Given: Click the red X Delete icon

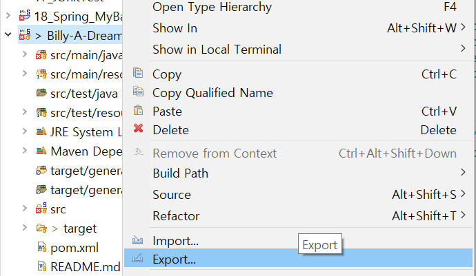Looking at the screenshot, I should click(x=139, y=129).
